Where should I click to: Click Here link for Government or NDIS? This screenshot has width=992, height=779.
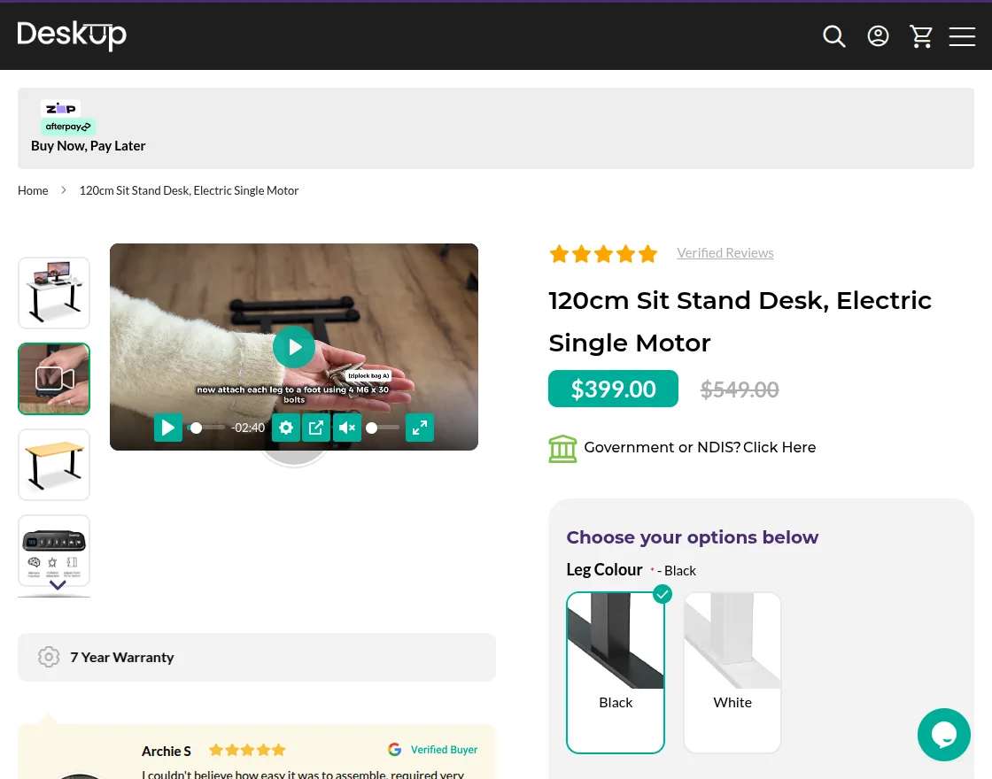tap(779, 447)
